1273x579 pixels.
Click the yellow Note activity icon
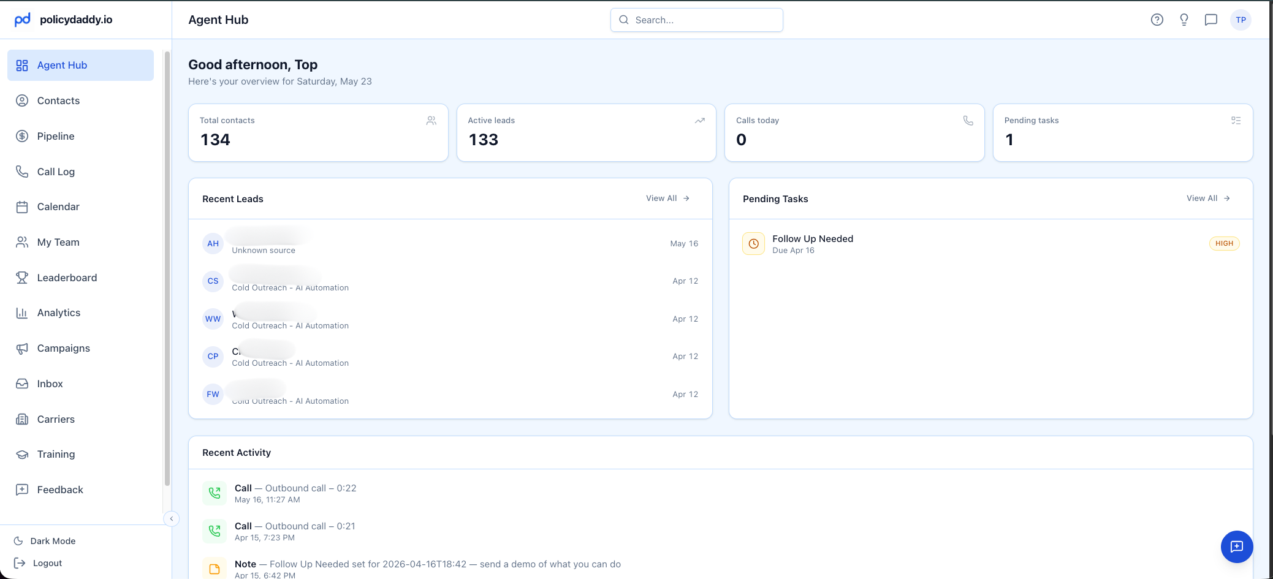tap(214, 569)
